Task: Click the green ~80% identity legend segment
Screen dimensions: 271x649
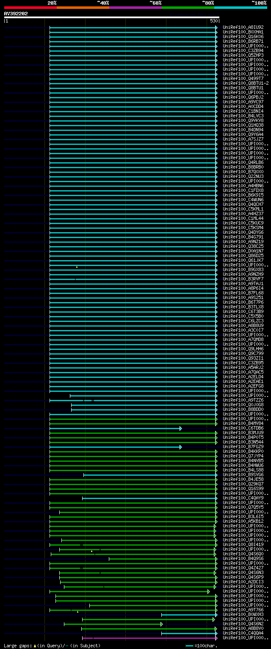Action: (188, 8)
